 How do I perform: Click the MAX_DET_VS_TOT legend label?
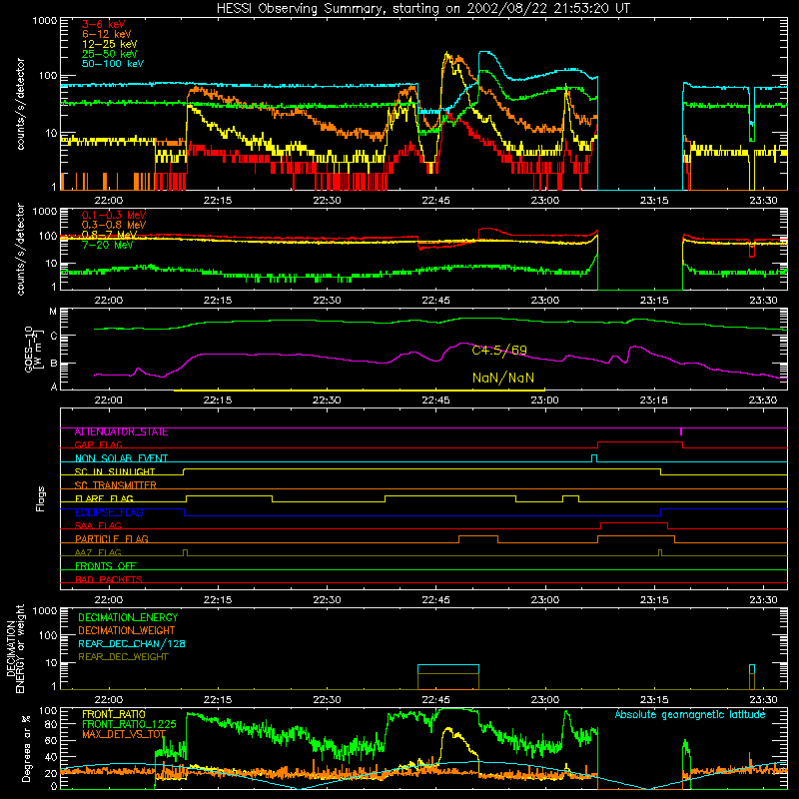point(124,734)
